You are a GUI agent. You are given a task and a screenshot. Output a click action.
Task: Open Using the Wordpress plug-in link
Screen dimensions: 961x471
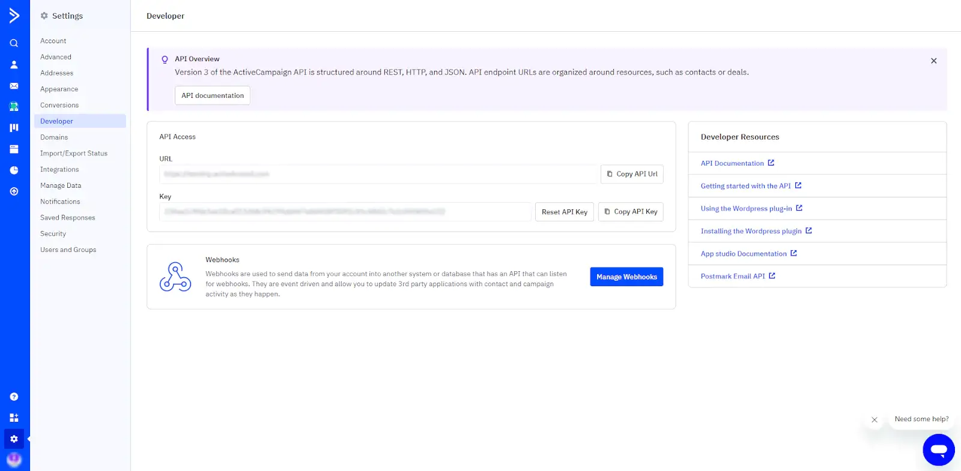[x=751, y=209]
